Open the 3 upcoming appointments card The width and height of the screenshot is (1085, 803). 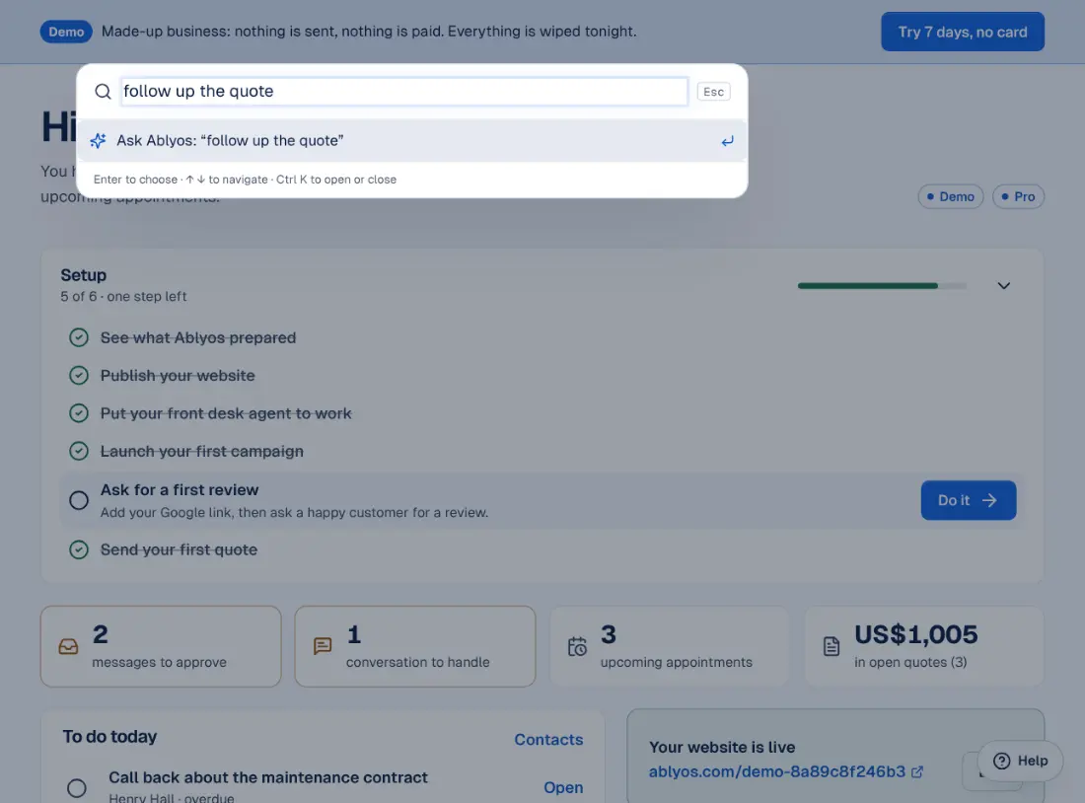(669, 646)
